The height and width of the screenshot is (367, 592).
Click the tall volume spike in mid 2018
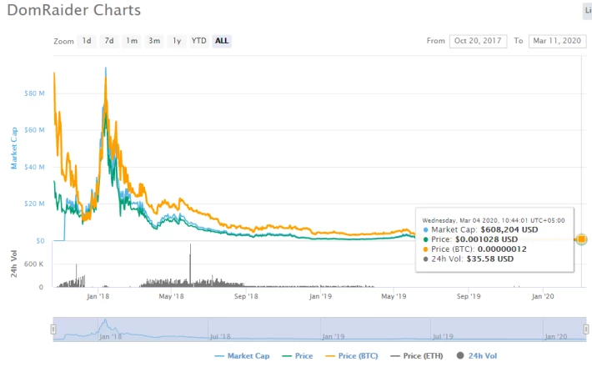pyautogui.click(x=190, y=264)
